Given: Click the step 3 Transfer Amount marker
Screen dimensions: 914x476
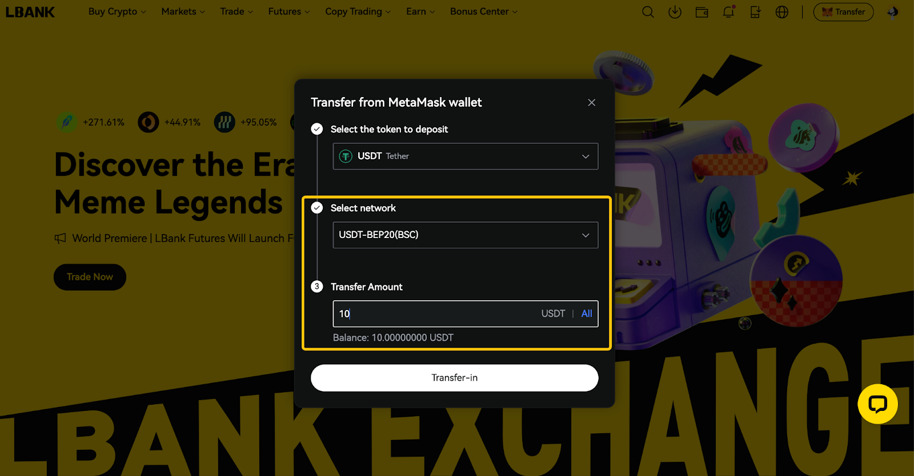Looking at the screenshot, I should click(x=317, y=287).
